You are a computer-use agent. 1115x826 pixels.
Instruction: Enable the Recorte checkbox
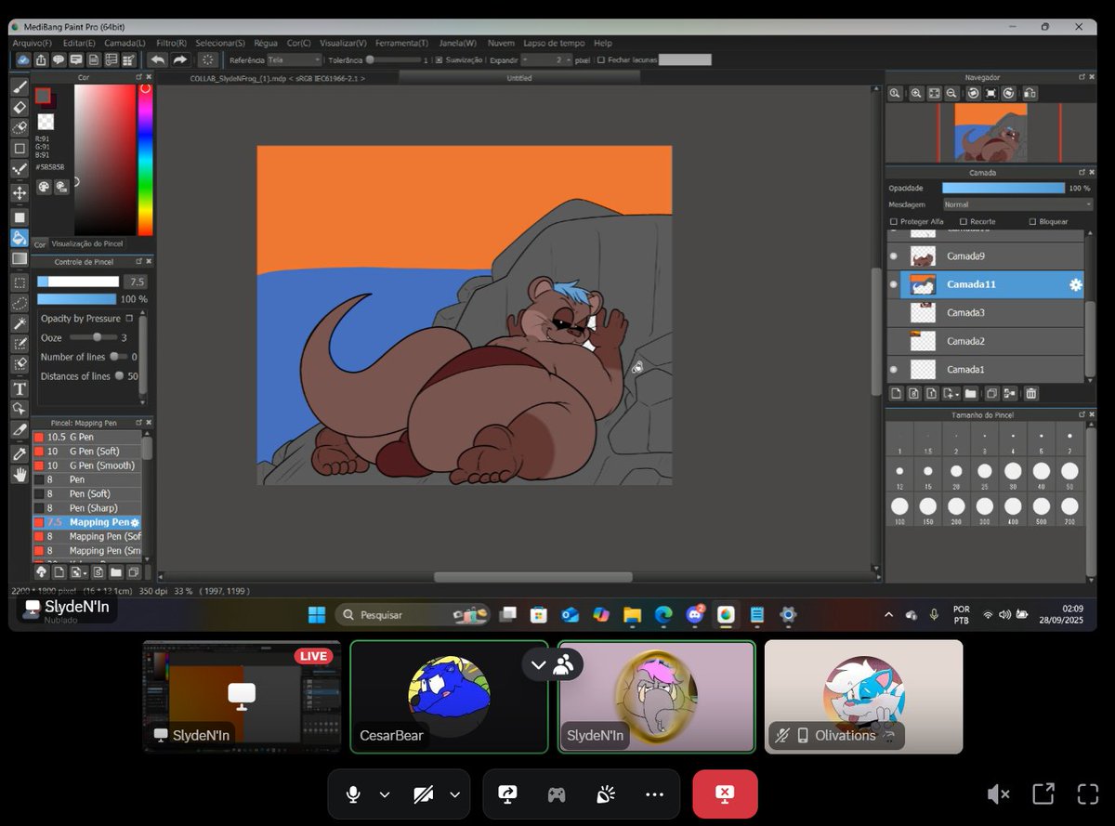(964, 222)
